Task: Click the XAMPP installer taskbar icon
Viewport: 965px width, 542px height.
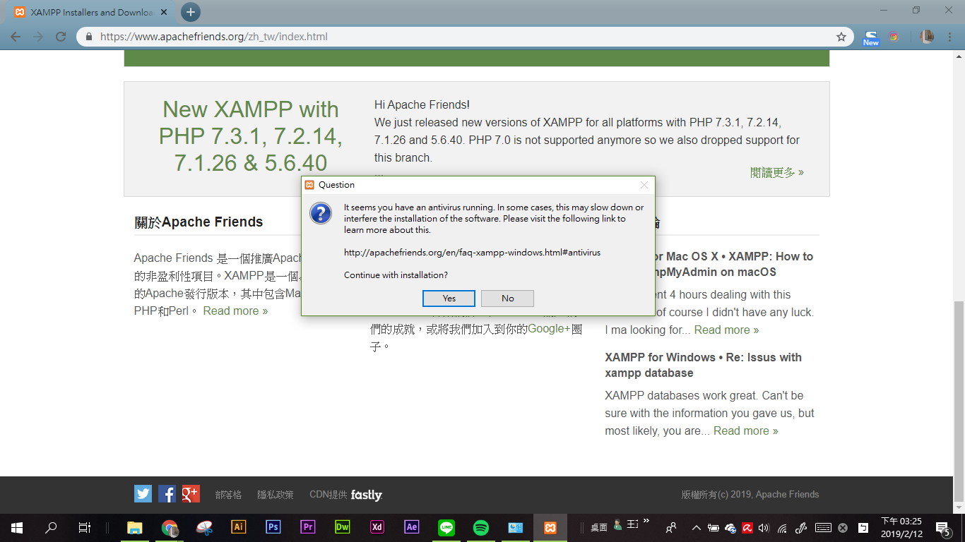Action: point(550,527)
